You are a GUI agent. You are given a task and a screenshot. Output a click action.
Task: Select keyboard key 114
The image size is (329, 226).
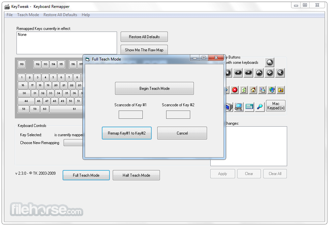point(53,64)
